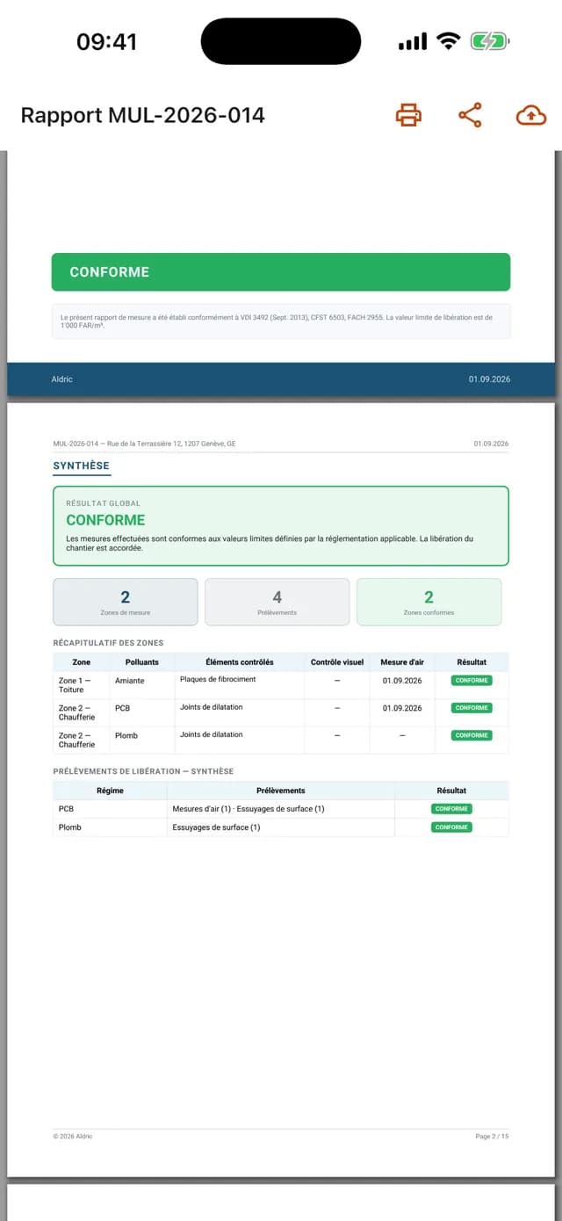Tap the Régime column header
The image size is (562, 1221).
point(110,791)
